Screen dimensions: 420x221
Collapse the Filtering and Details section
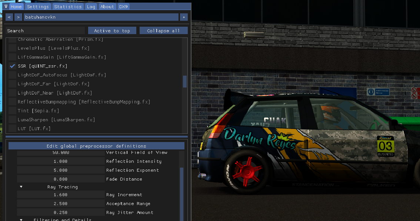pos(21,220)
